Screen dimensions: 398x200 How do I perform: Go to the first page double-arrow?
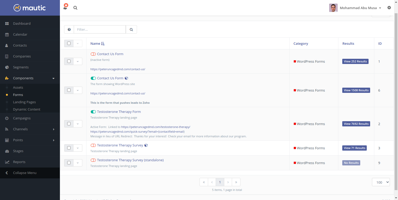point(204,182)
